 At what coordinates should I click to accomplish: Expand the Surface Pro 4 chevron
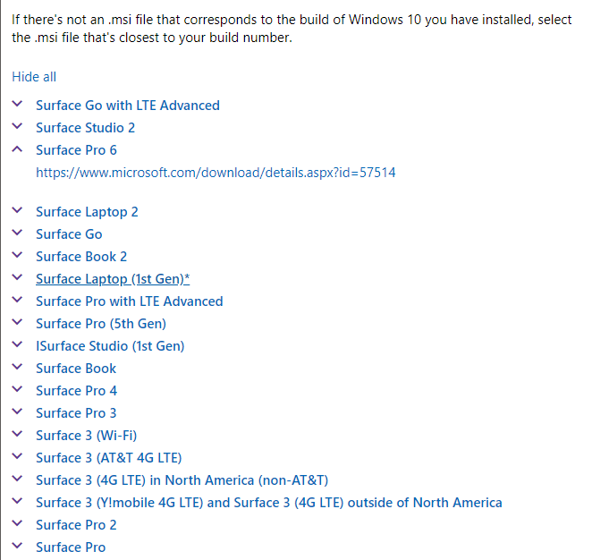(x=18, y=390)
